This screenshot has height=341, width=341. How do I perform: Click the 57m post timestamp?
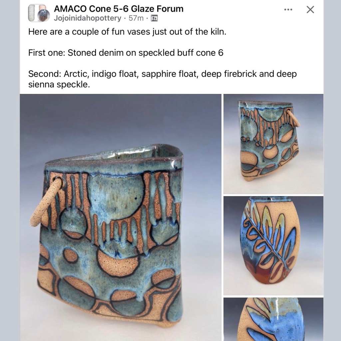(x=136, y=18)
